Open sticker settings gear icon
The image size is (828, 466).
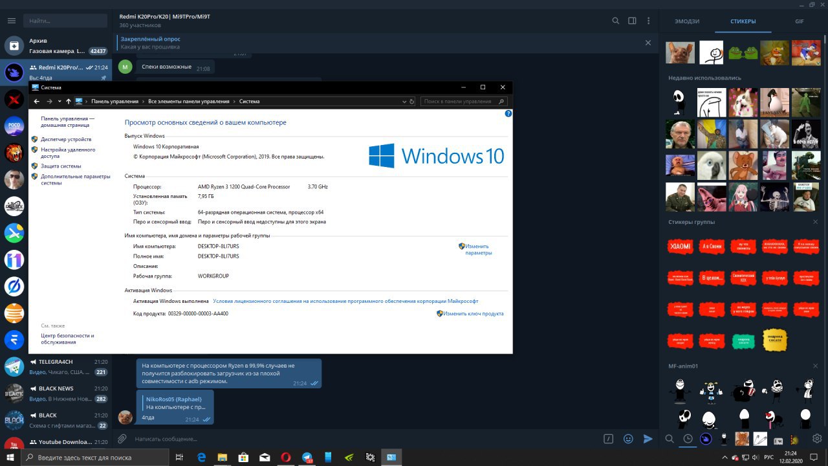(x=817, y=439)
